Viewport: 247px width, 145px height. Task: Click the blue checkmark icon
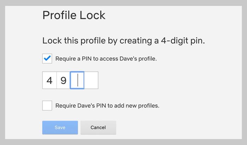tap(47, 59)
